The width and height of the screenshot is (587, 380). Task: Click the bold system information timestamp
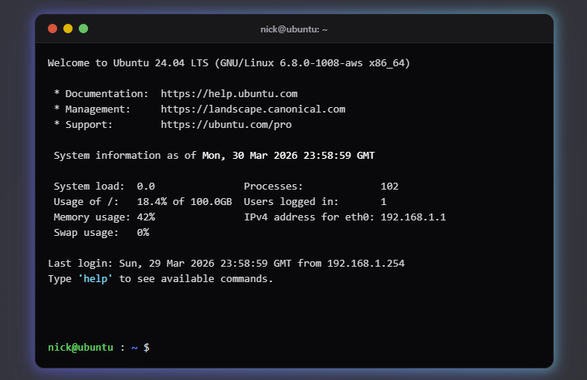coord(288,156)
